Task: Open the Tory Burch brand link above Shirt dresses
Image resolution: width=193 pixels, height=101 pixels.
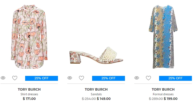Action: [29, 90]
